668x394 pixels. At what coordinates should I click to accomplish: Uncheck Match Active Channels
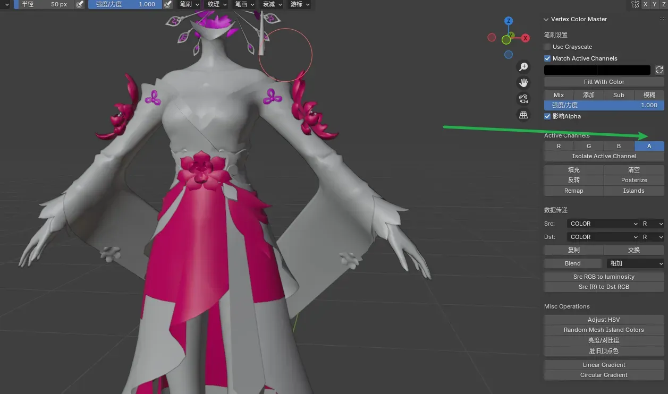pos(547,58)
